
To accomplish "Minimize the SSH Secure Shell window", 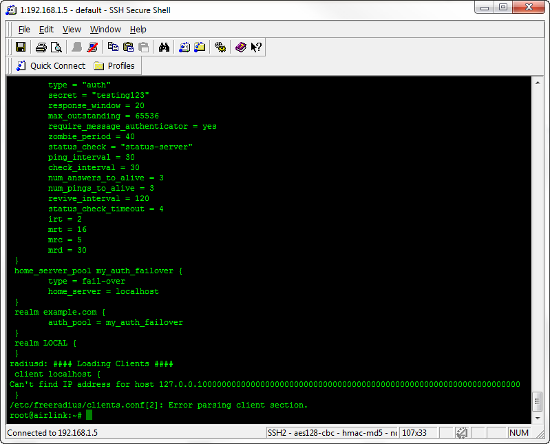I will [x=485, y=8].
